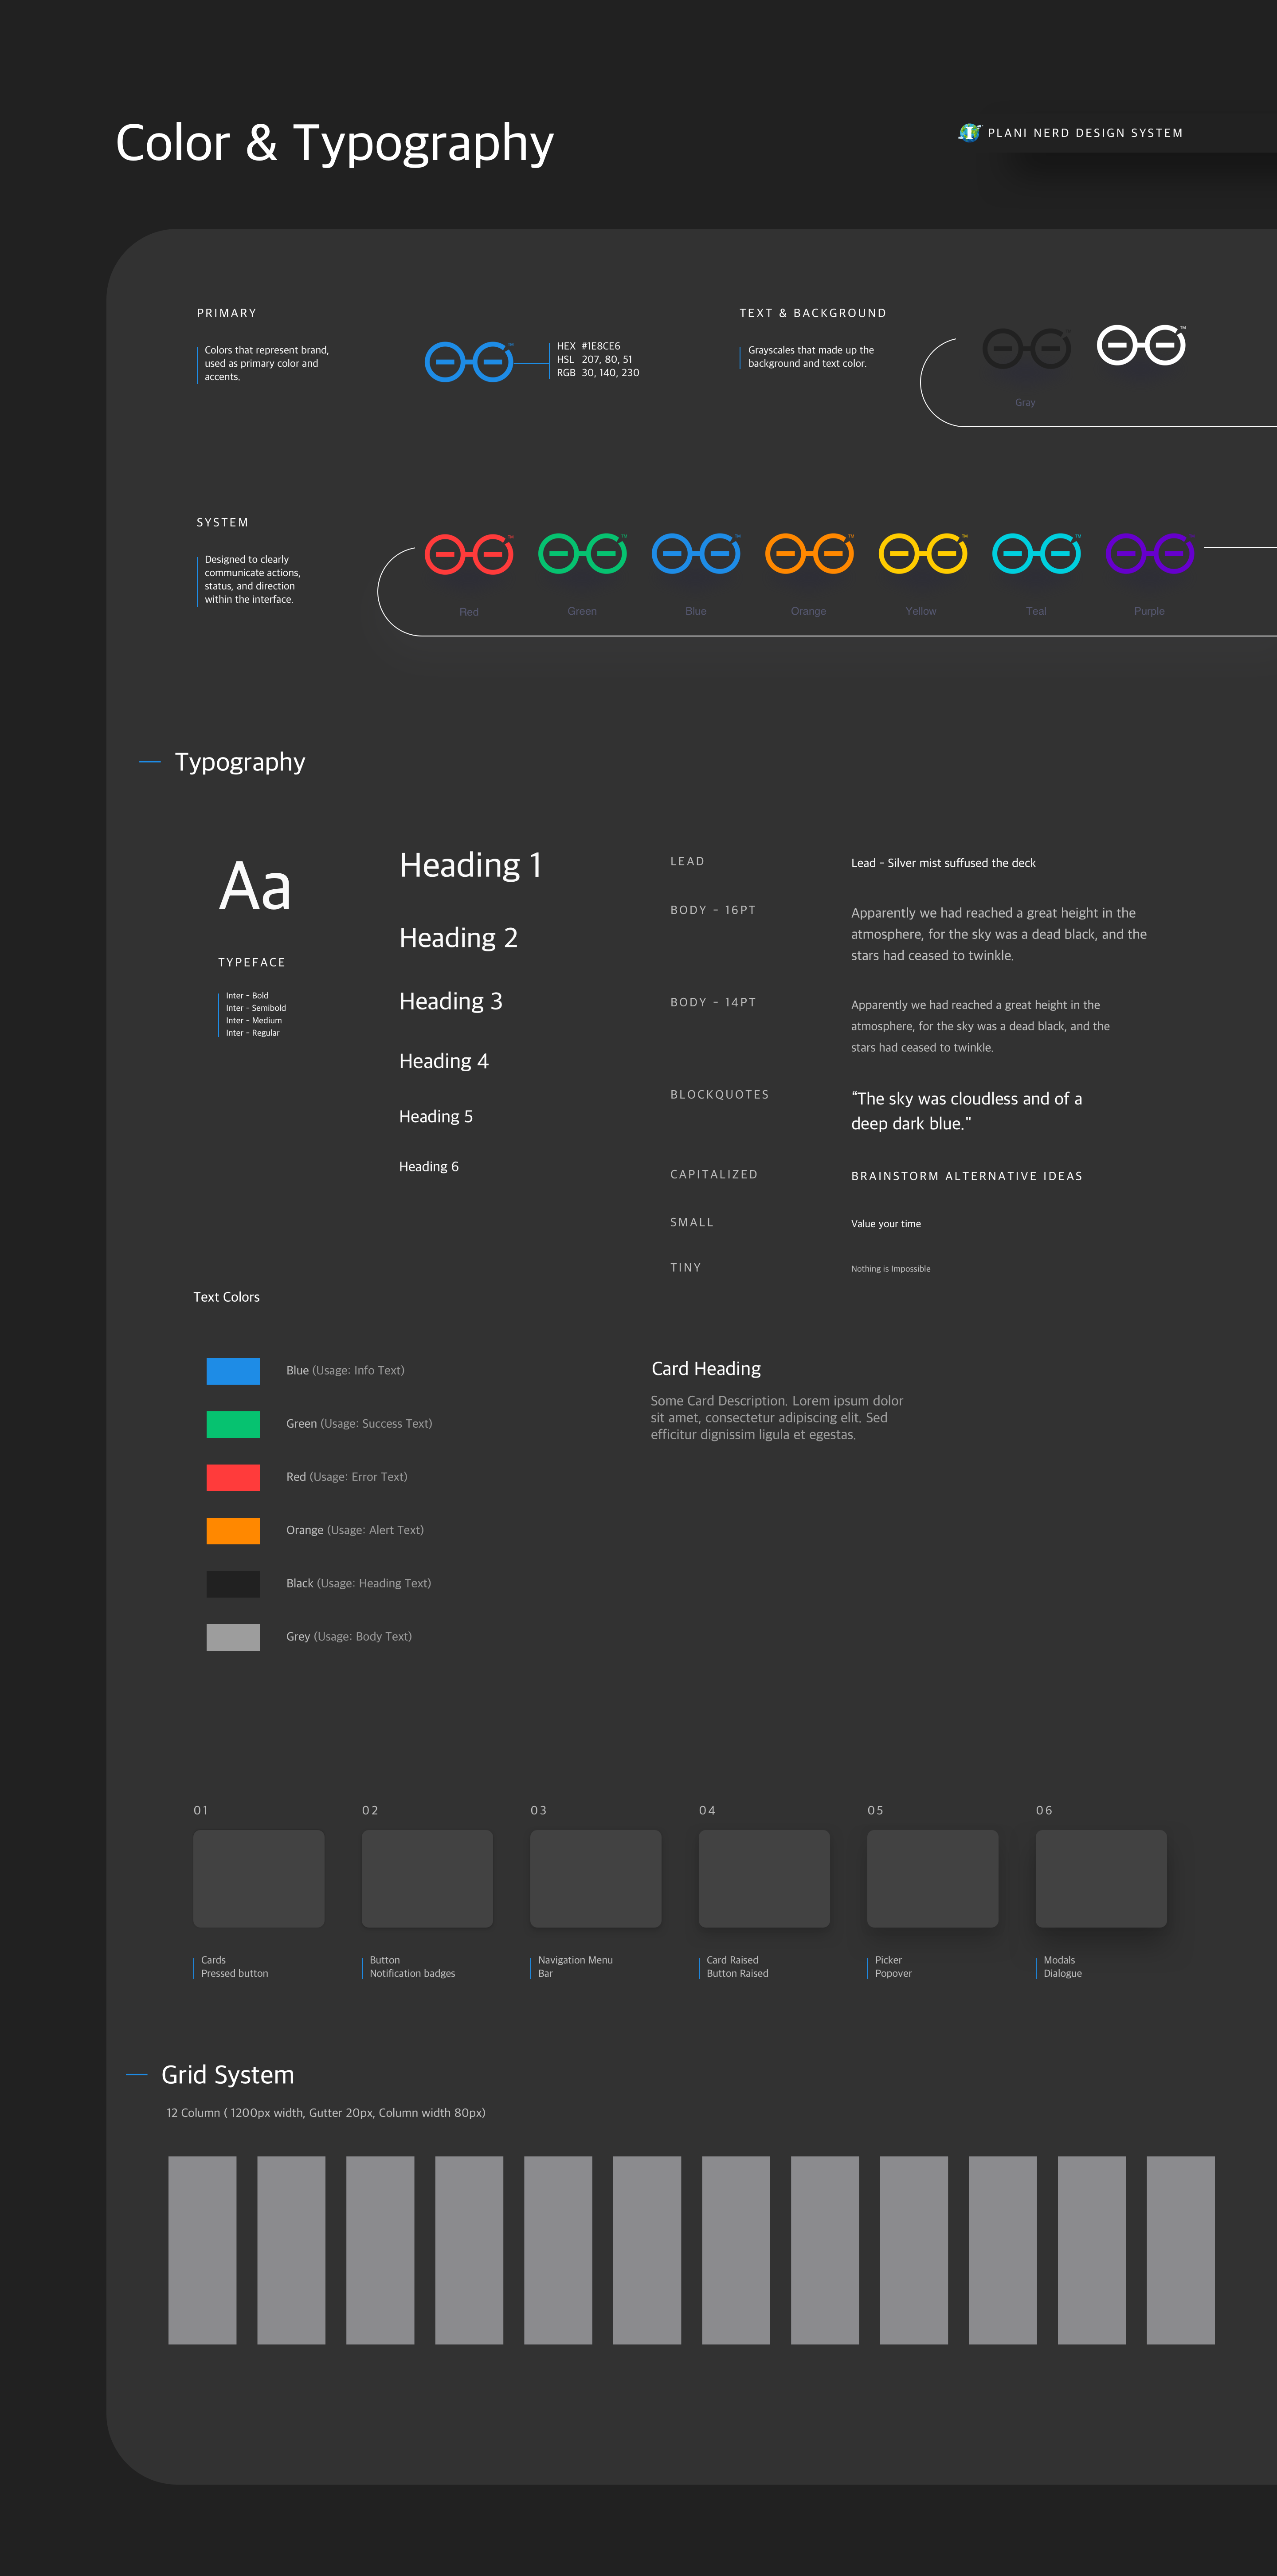Click the SYSTEM section label
Viewport: 1277px width, 2576px height.
click(222, 523)
